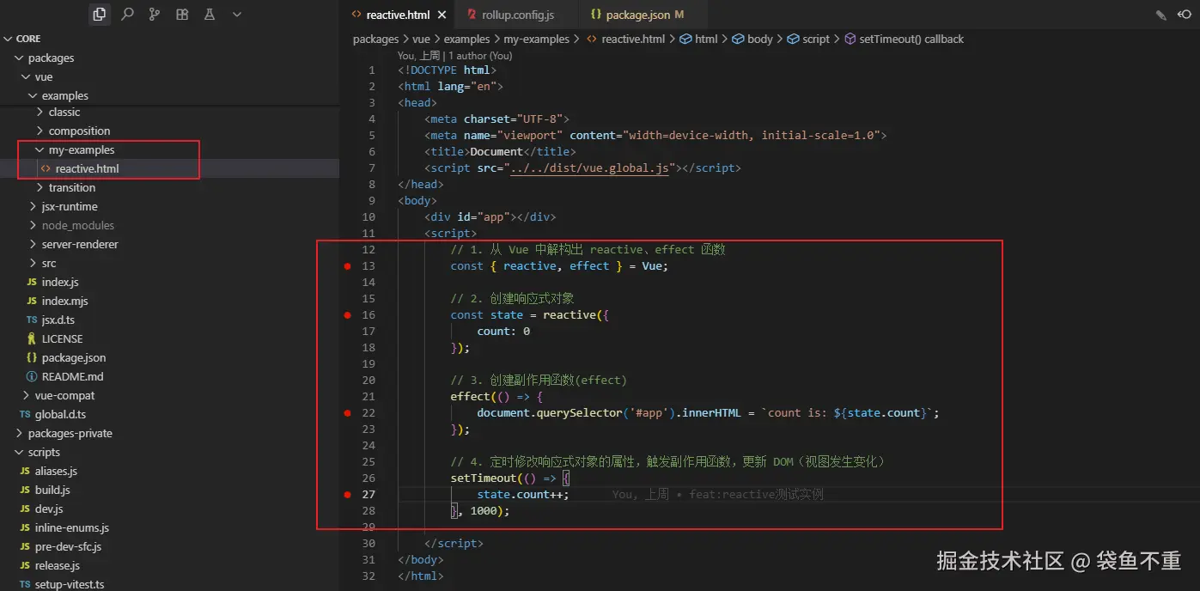The image size is (1200, 591).
Task: Open the Testing flask icon
Action: [210, 15]
